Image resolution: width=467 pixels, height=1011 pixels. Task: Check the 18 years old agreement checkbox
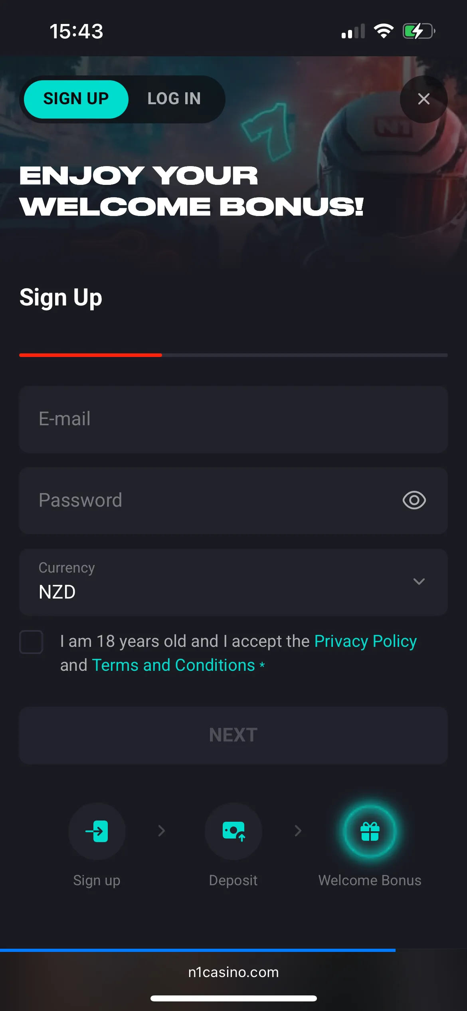coord(32,642)
